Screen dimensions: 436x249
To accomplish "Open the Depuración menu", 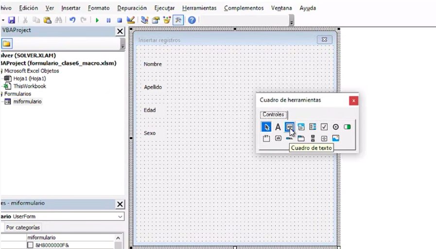I will pyautogui.click(x=132, y=8).
